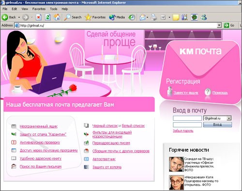Open the Back button history dropdown arrow

tap(19, 17)
